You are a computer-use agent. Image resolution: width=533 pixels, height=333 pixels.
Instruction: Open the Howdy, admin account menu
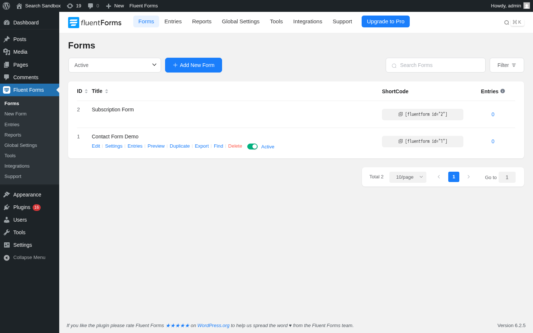click(510, 6)
